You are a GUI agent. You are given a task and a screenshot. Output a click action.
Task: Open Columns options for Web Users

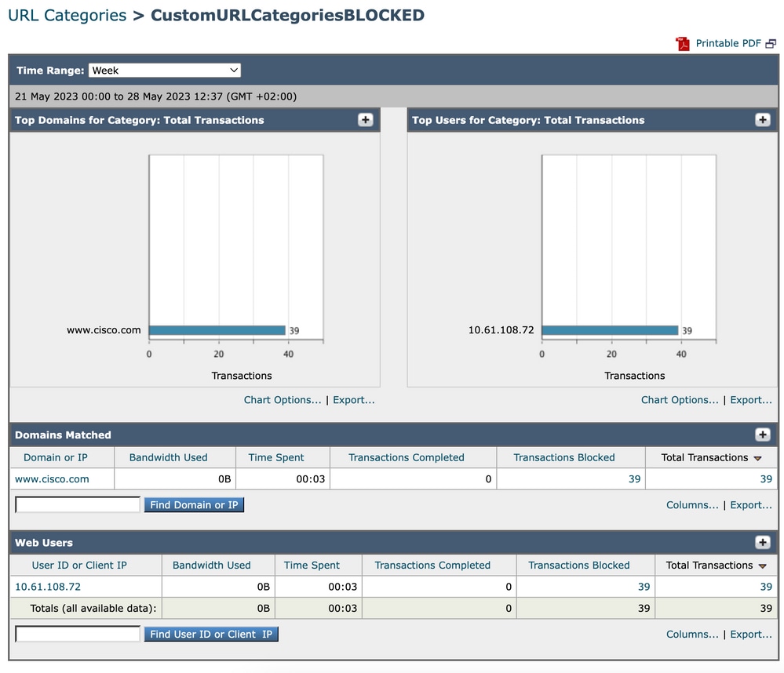coord(692,635)
